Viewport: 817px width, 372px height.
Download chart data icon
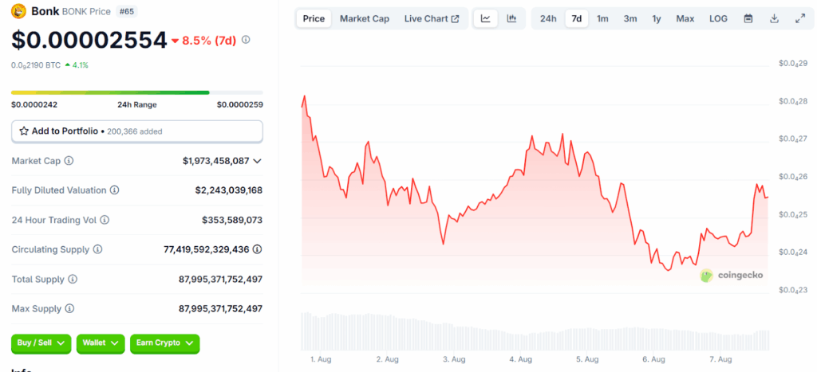click(x=774, y=19)
